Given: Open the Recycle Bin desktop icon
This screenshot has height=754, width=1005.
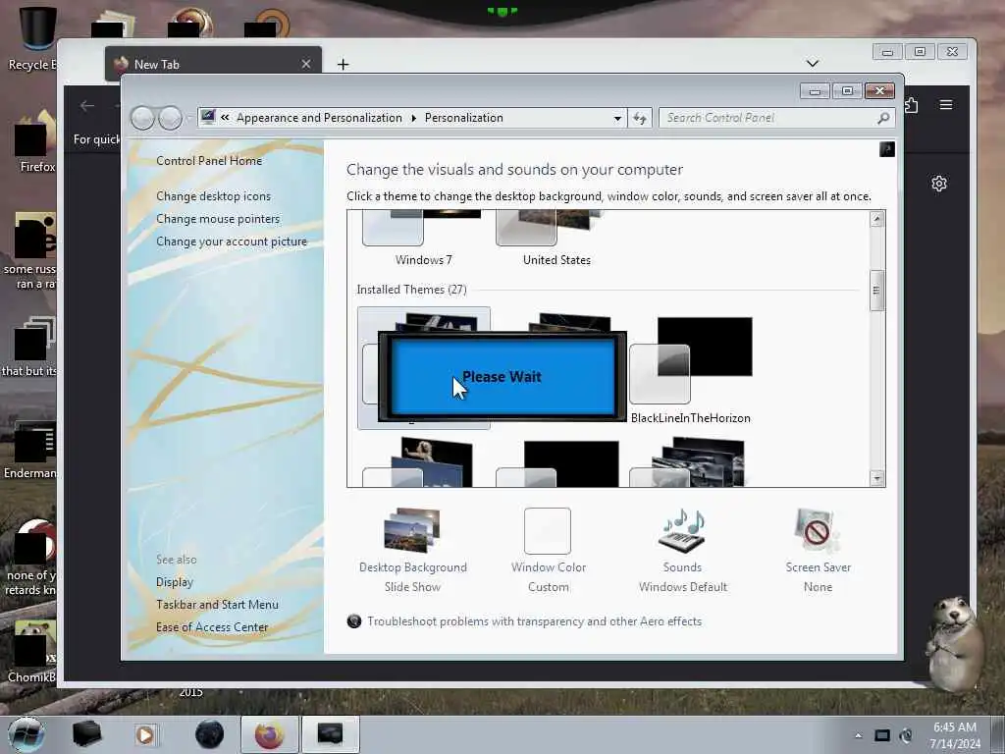Looking at the screenshot, I should pyautogui.click(x=36, y=38).
